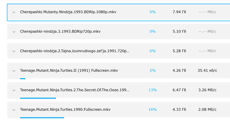Expand Cherepashki-nindzja.3.1993 row chevron
The image size is (230, 120).
[14, 32]
